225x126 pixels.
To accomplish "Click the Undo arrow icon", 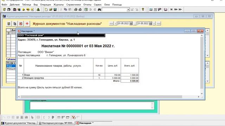I will click(x=90, y=9).
